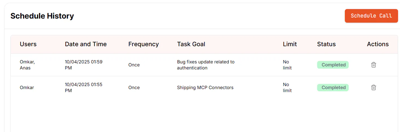The image size is (400, 132).
Task: Select the Omkar, Anas users cell
Action: (27, 65)
